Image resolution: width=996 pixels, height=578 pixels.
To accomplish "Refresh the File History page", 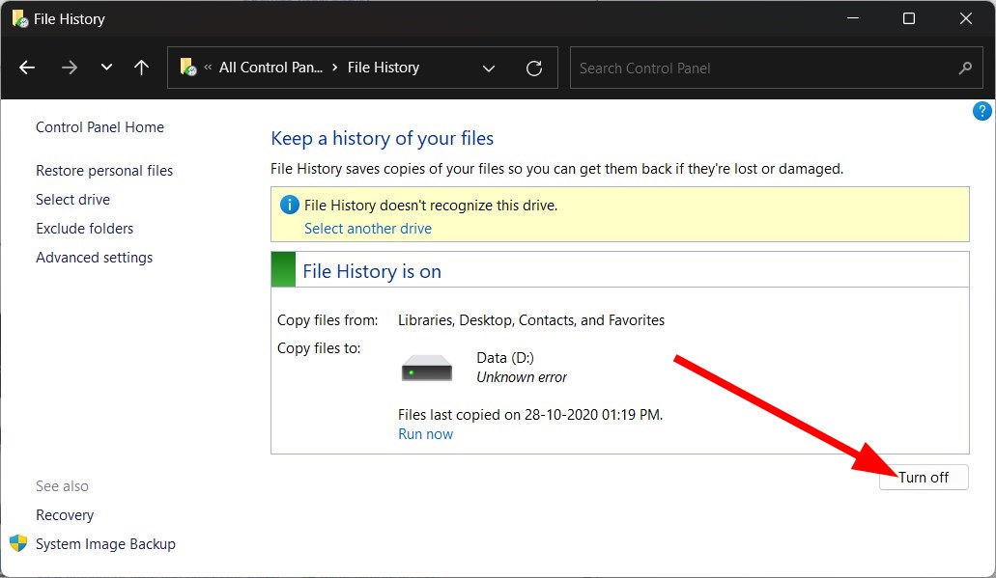I will [534, 68].
